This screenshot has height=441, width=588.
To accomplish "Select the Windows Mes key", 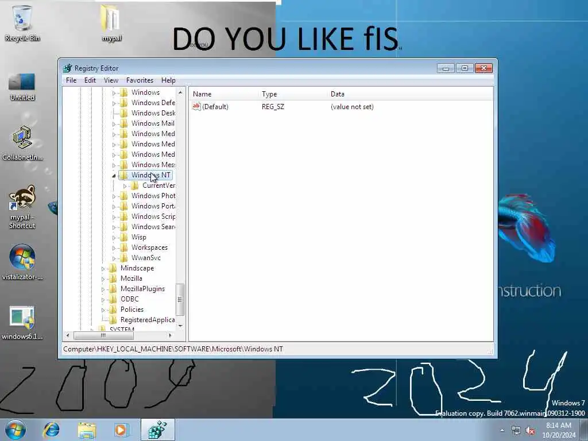I will pyautogui.click(x=153, y=165).
